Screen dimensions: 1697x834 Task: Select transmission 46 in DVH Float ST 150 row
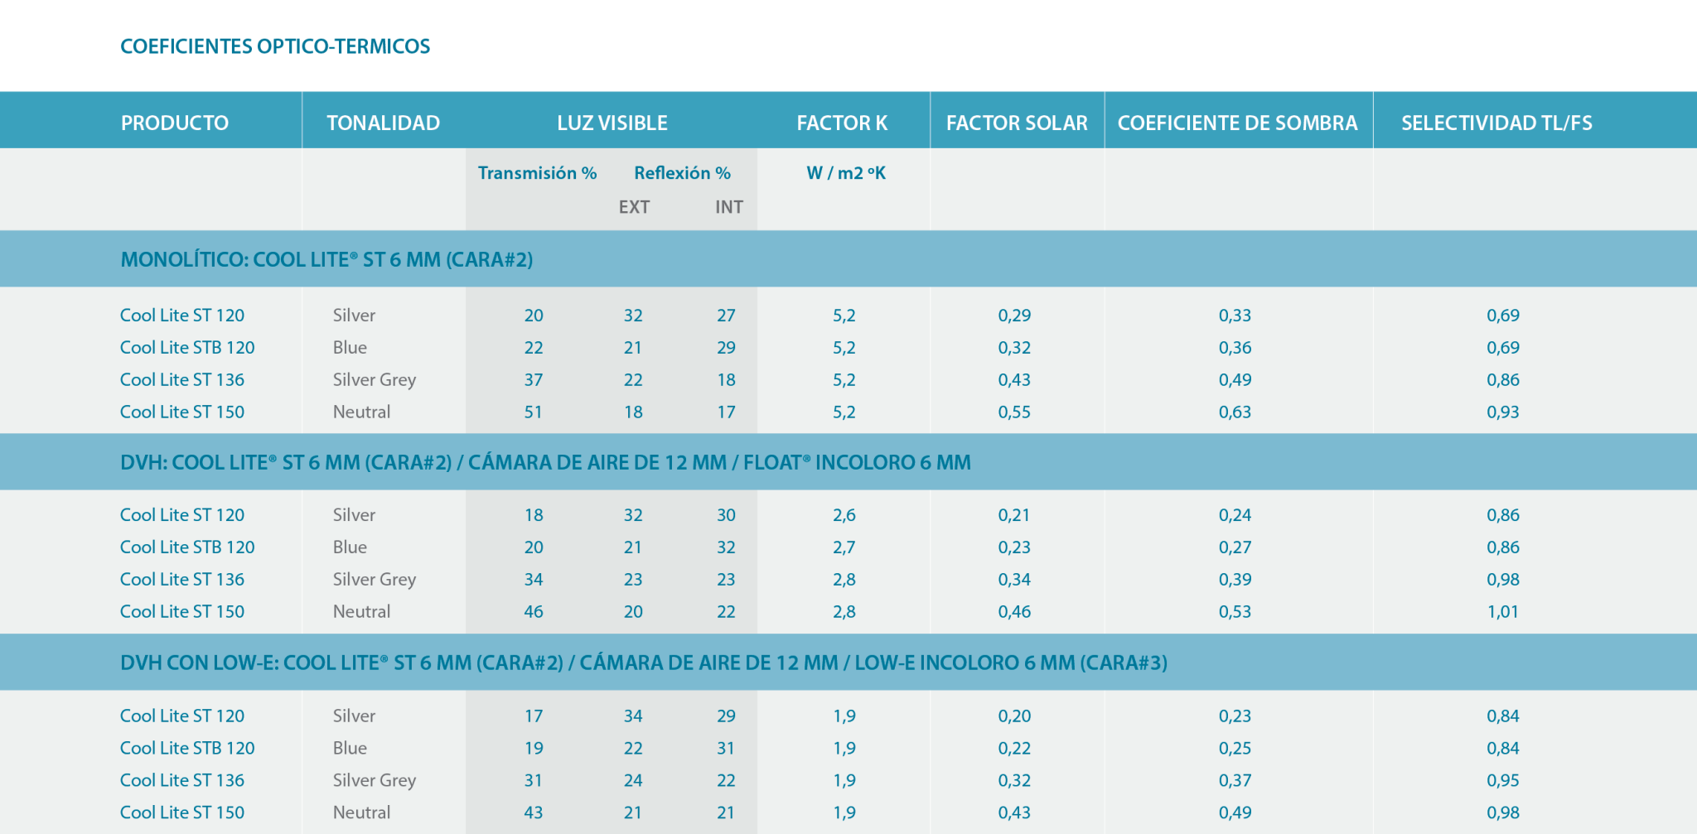tap(534, 612)
